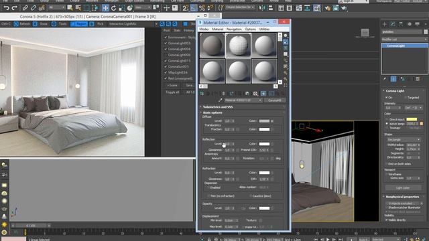Collapse the Basic options rollout

[212, 112]
